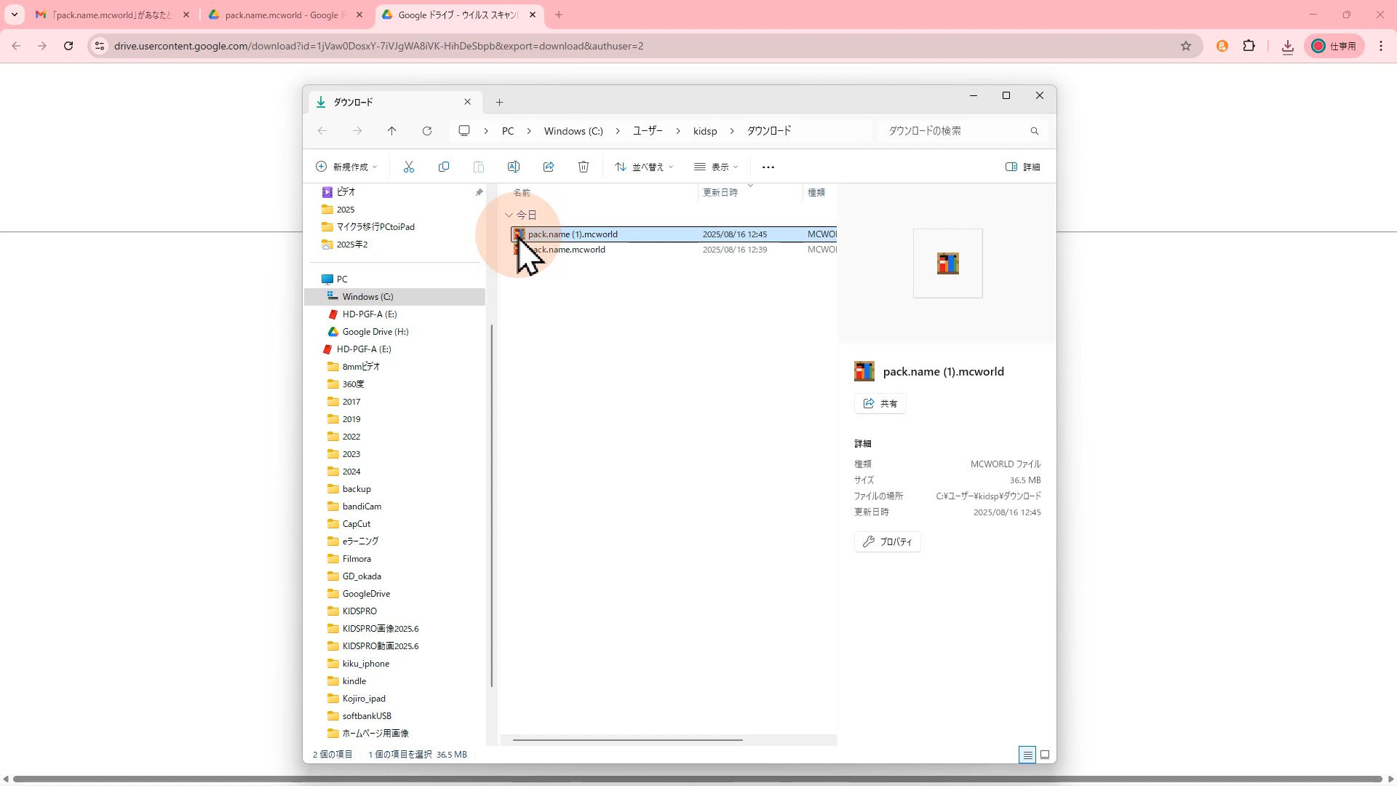Toggle the 詳細 details pane button

click(x=1022, y=167)
